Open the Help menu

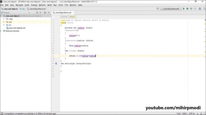80,5
